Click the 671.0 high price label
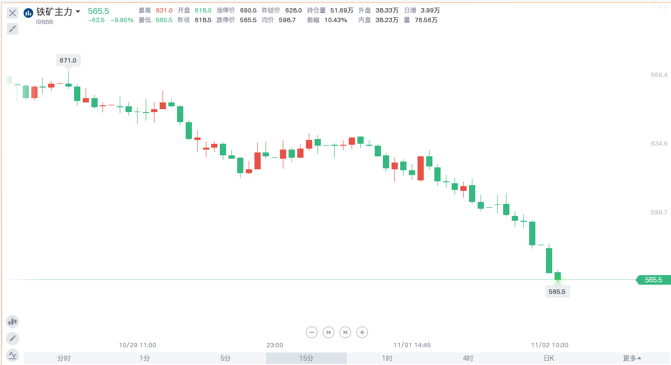 (68, 61)
